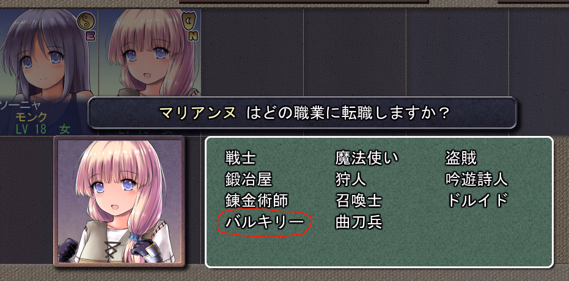Pick the 吟遊詩人 class

click(477, 179)
